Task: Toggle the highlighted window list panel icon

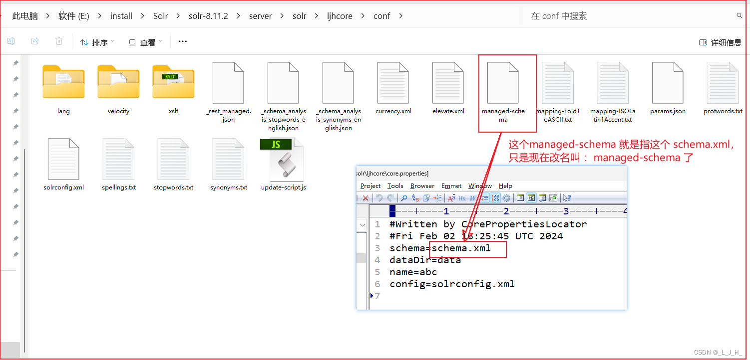Action: pos(531,198)
